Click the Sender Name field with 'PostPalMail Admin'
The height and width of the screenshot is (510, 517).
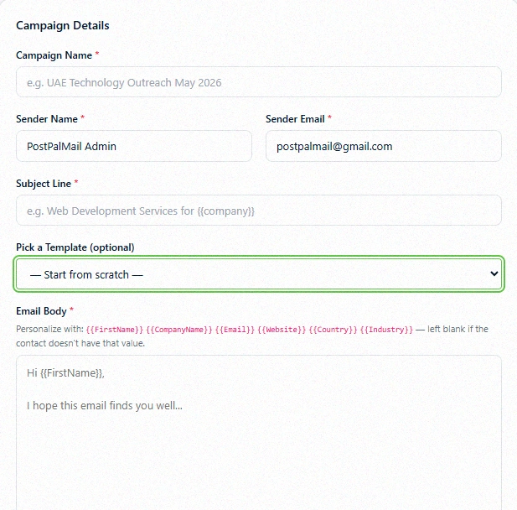click(x=134, y=146)
